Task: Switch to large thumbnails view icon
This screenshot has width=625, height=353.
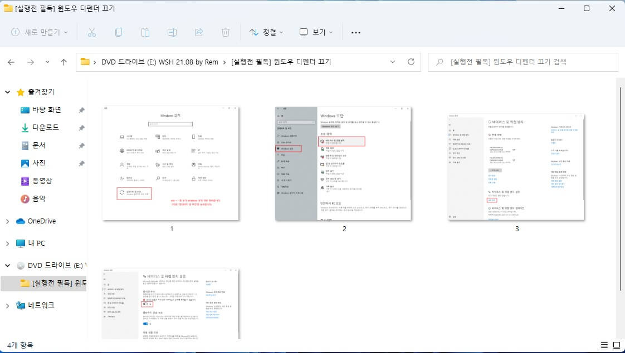Action: 617,345
